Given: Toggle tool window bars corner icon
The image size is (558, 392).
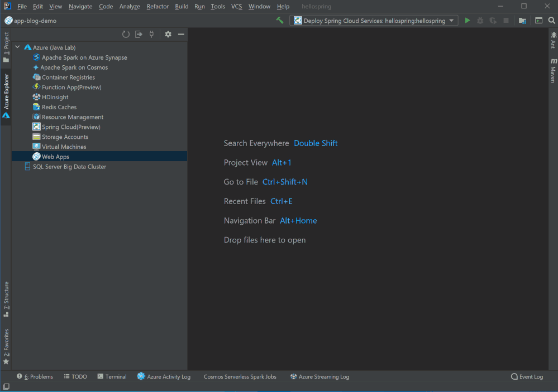Looking at the screenshot, I should pyautogui.click(x=6, y=386).
